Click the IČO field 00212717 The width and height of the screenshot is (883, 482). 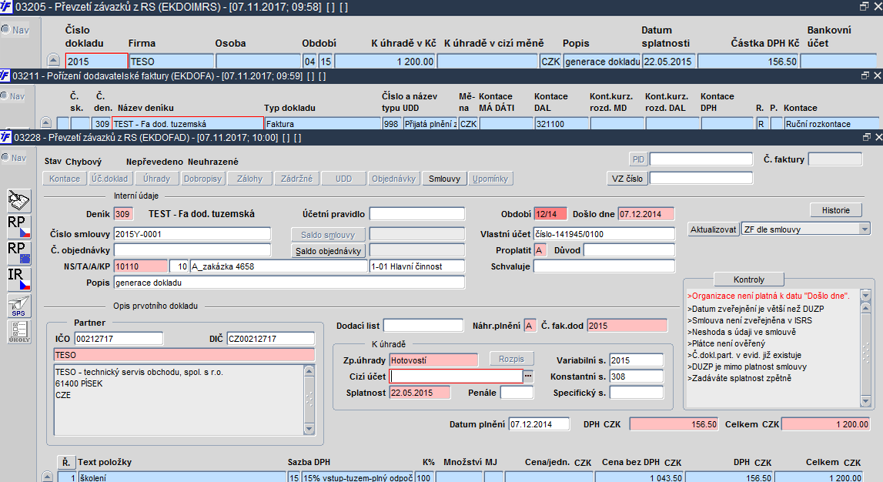tap(119, 339)
